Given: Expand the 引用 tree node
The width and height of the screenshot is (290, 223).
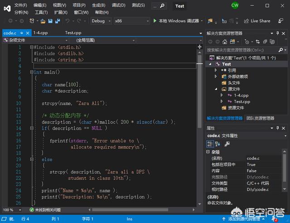Looking at the screenshot, I should 216,70.
